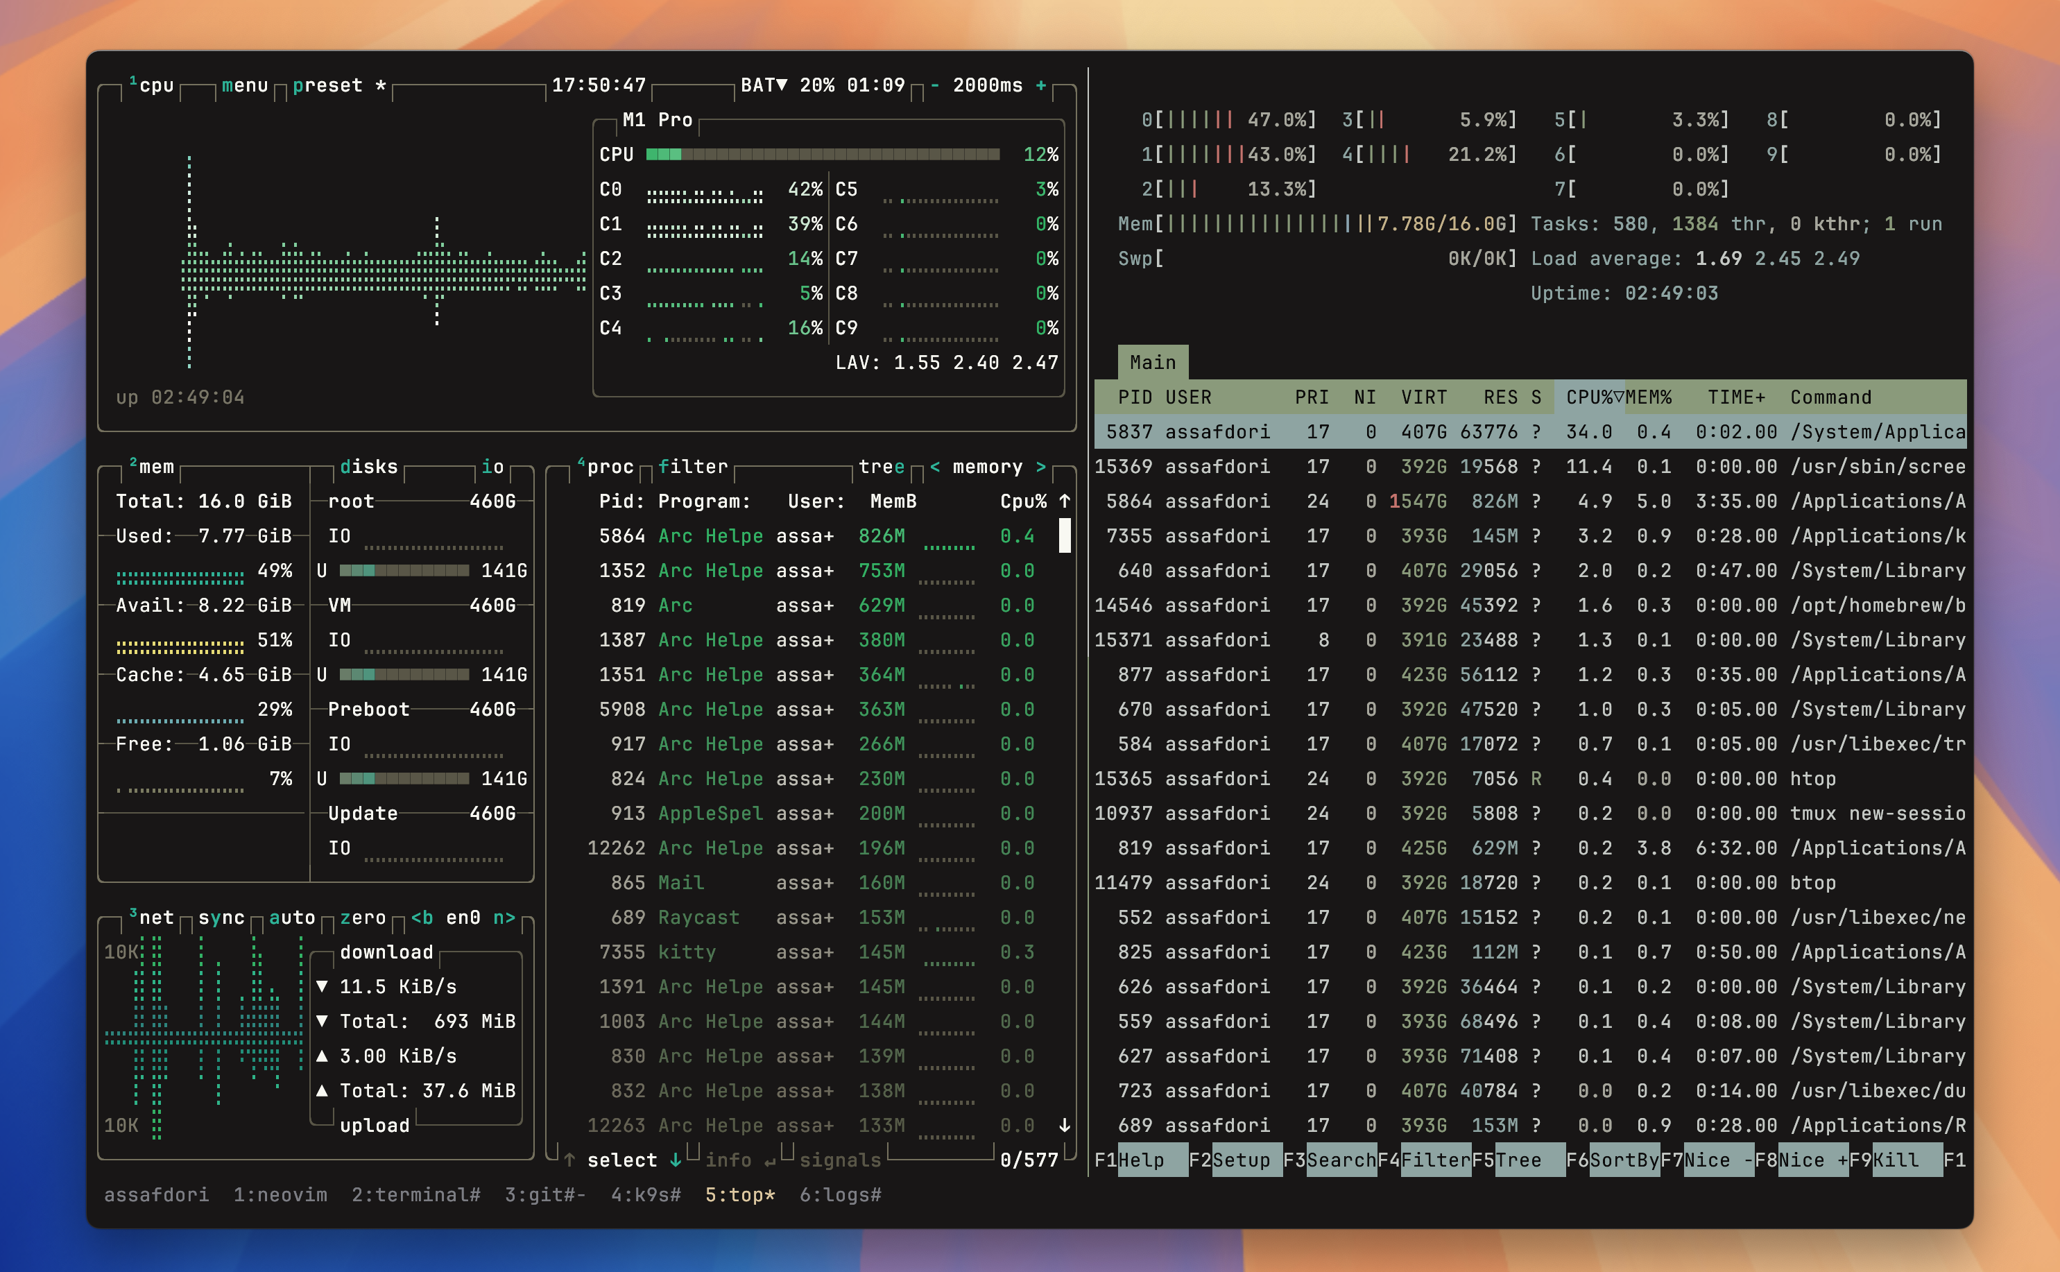Switch to tmux window 2:terminal
The width and height of the screenshot is (2060, 1272).
(x=415, y=1196)
